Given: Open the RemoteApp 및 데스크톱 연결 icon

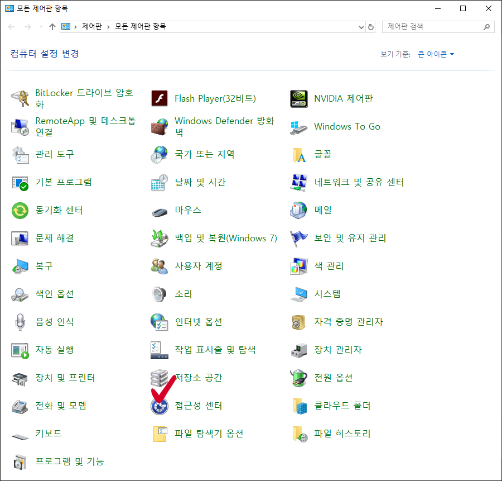Looking at the screenshot, I should point(20,127).
